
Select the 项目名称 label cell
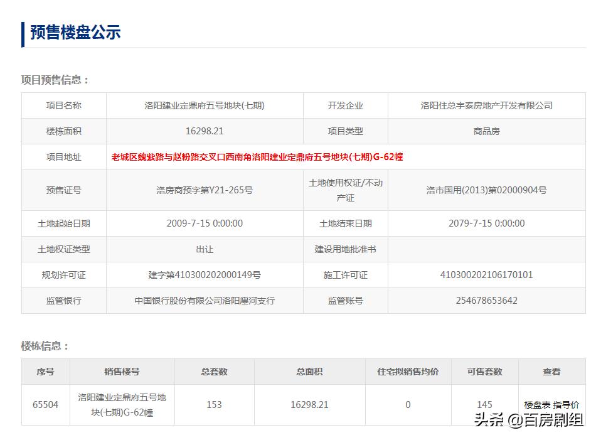[x=63, y=105]
